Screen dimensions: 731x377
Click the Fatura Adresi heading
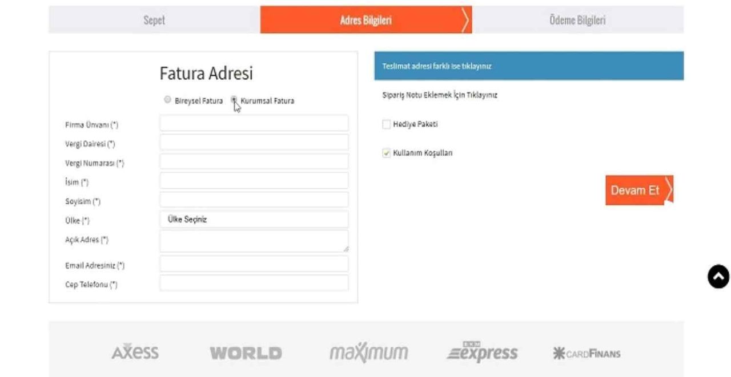click(x=206, y=74)
